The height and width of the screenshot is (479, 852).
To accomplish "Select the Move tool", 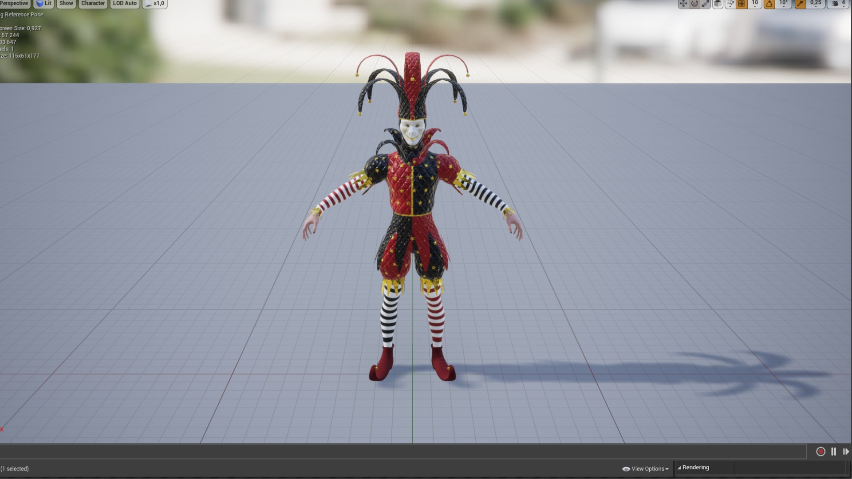I will (683, 4).
